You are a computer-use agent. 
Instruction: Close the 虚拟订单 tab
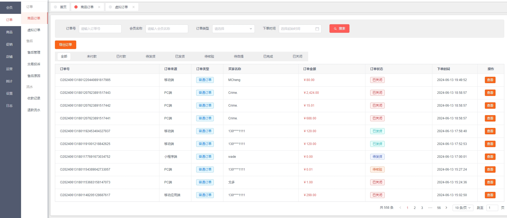point(134,7)
